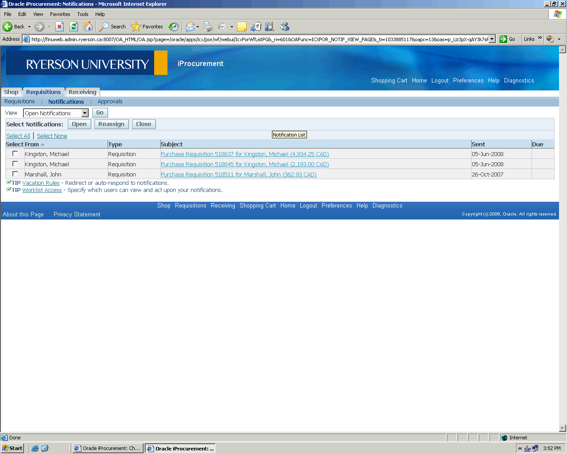Viewport: 567px width, 454px height.
Task: Click the Refresh page icon
Action: pos(74,27)
